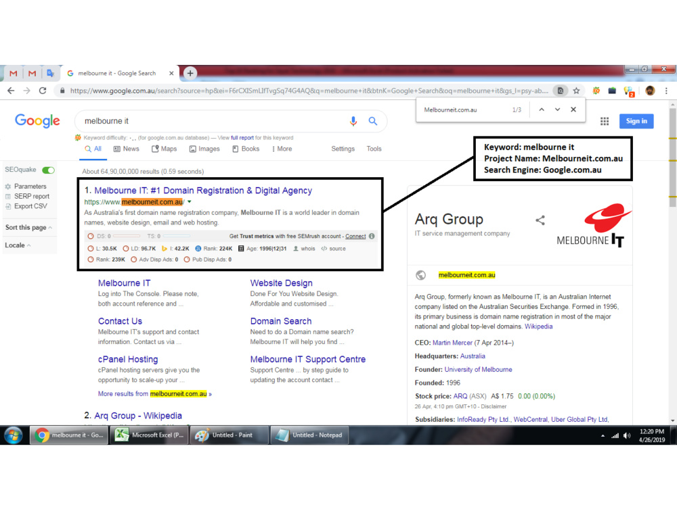Click the SEOquake extension icon in toolbar
Viewport: 677px width, 507px height.
pyautogui.click(x=596, y=91)
